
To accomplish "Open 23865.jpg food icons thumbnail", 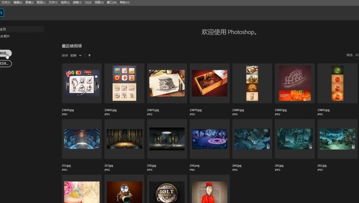I will pos(124,83).
